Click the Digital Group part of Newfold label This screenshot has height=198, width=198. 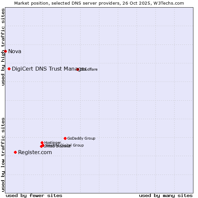point(72,145)
